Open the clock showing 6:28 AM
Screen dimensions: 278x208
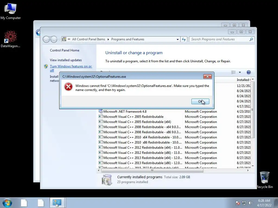[x=264, y=203]
